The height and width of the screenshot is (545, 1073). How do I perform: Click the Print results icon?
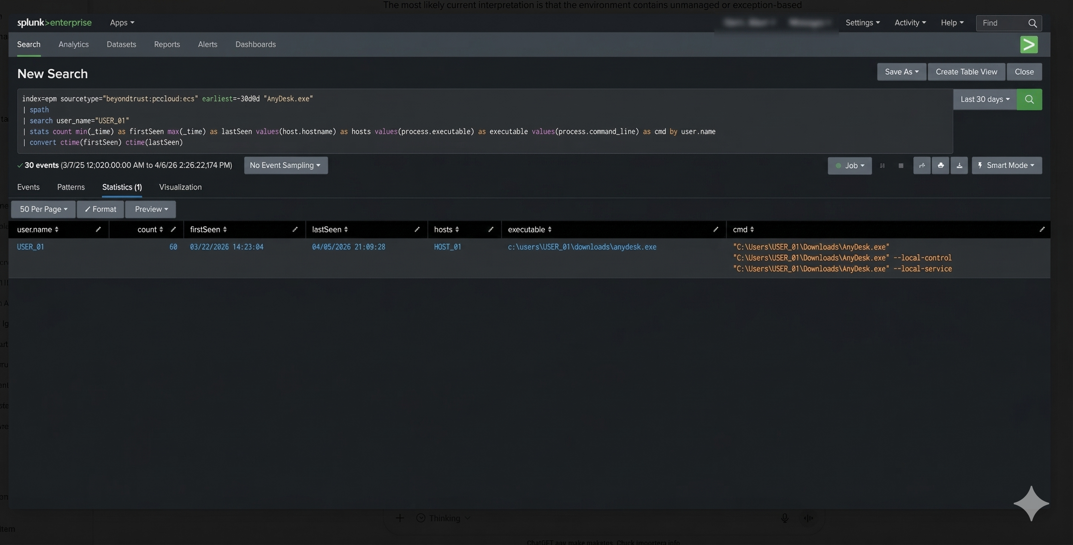tap(941, 165)
